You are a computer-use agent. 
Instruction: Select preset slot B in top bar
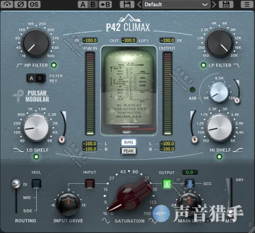tap(93, 4)
